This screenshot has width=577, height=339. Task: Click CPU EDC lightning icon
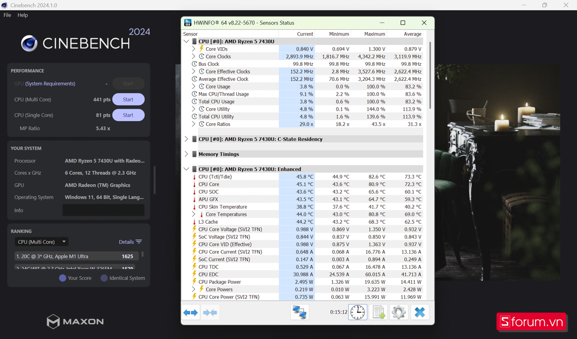pyautogui.click(x=194, y=274)
